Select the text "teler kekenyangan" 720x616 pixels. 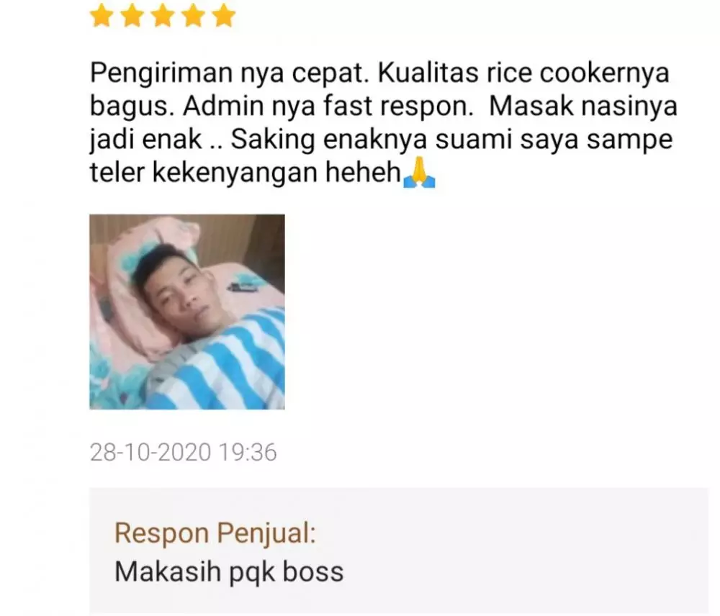click(x=204, y=173)
